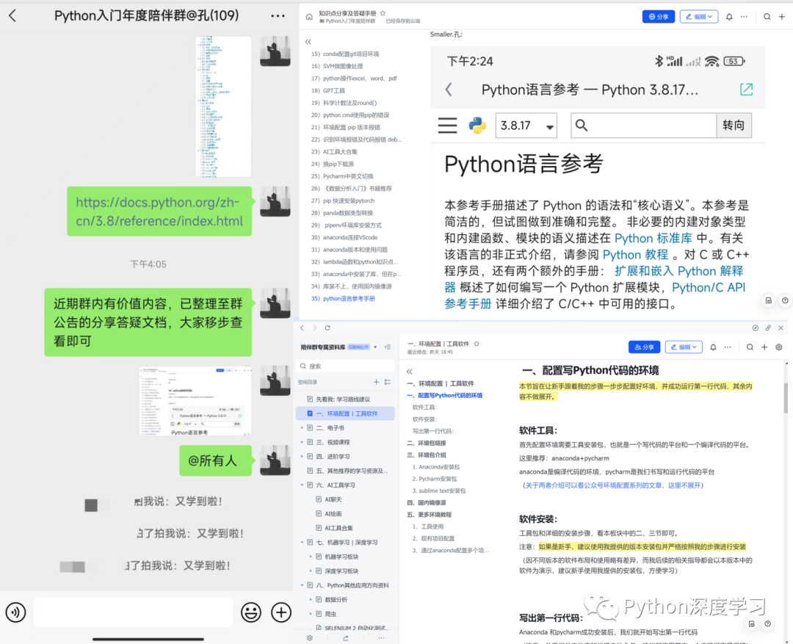The image size is (793, 644).
Task: Expand the 二、电子书 tree node
Action: coord(303,428)
